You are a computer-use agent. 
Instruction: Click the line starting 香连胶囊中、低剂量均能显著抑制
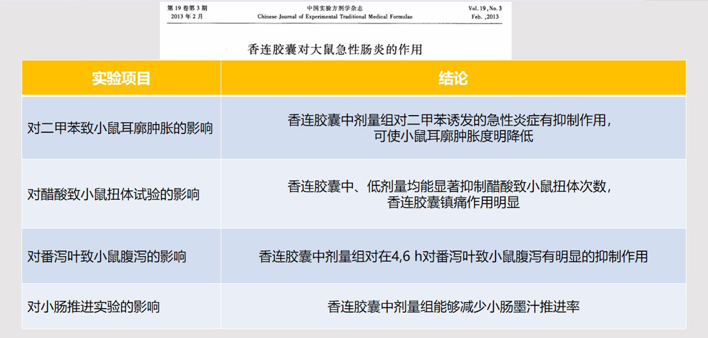pos(450,186)
